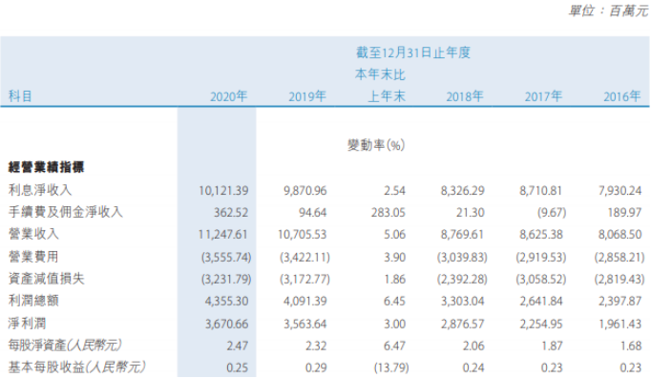Viewport: 651px width, 378px height.
Task: Click the 2017年 column header
Action: [x=543, y=96]
